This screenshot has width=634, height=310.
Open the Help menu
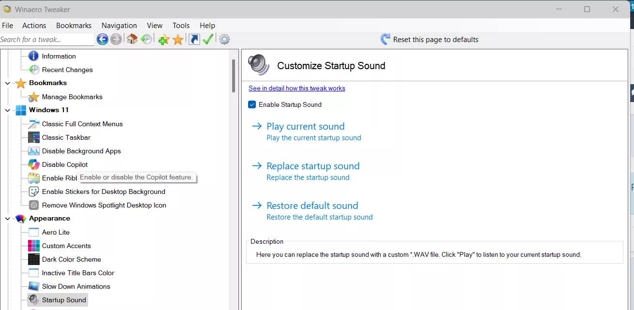click(207, 26)
